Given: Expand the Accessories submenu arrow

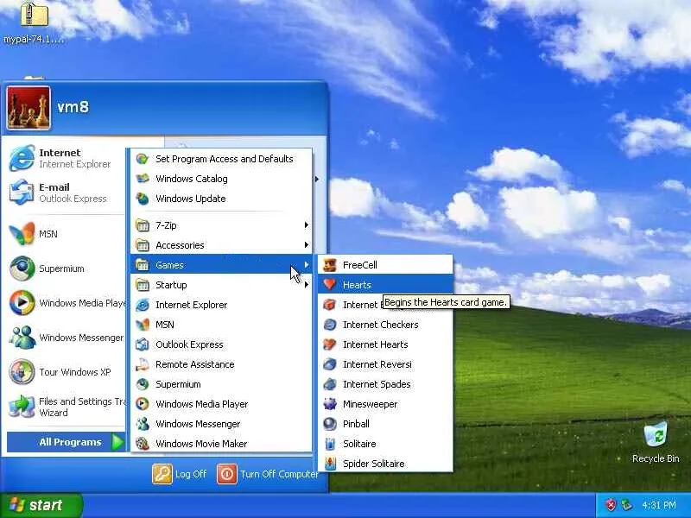Looking at the screenshot, I should pos(307,245).
